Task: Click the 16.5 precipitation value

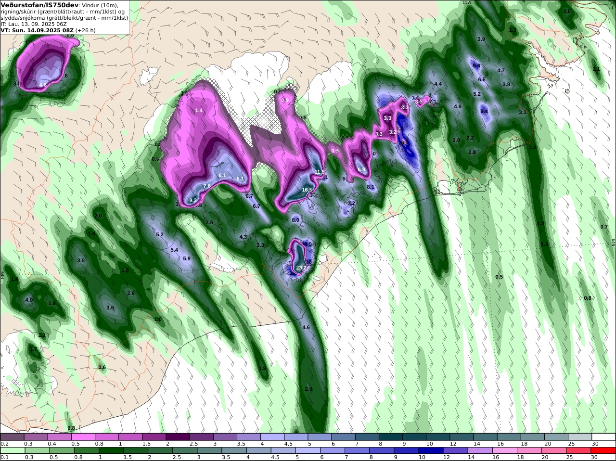Action: pyautogui.click(x=307, y=190)
